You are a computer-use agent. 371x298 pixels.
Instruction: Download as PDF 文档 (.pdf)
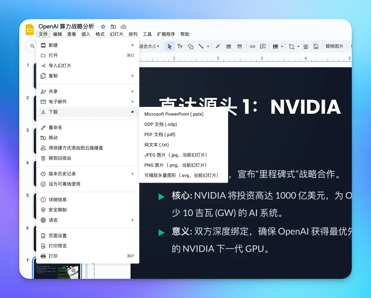[160, 134]
